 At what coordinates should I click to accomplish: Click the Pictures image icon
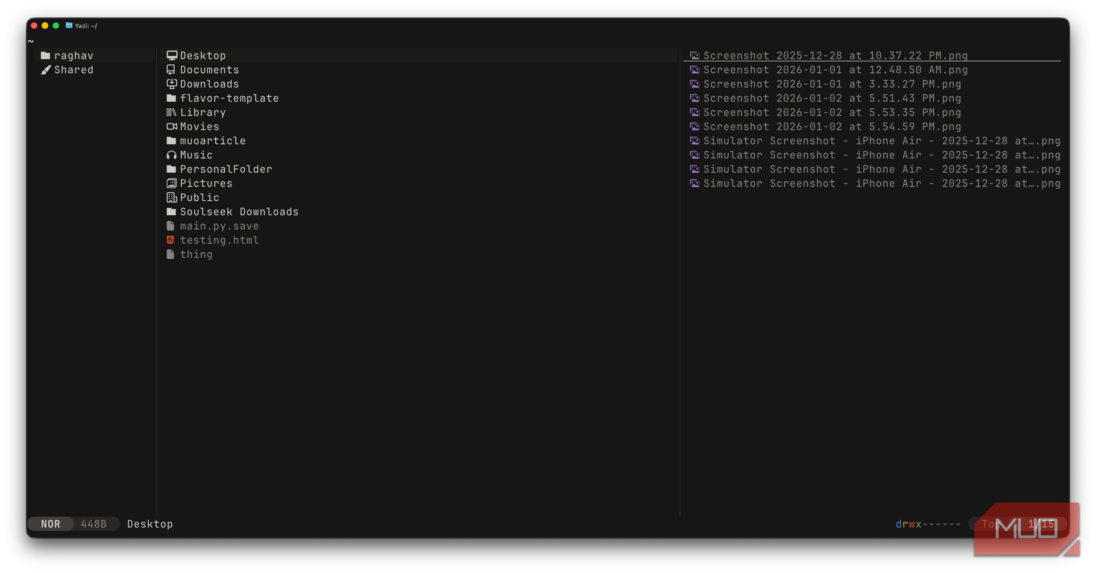(x=171, y=183)
